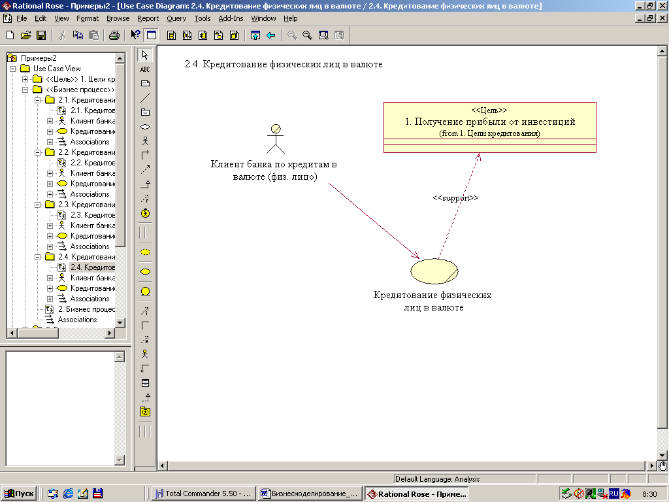
Task: Collapse the Use Case View folder
Action: (13, 69)
